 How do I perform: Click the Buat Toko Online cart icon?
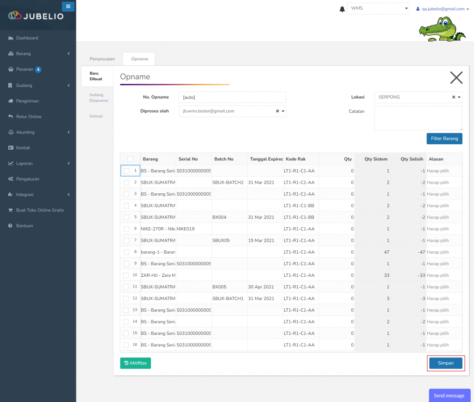coord(11,210)
